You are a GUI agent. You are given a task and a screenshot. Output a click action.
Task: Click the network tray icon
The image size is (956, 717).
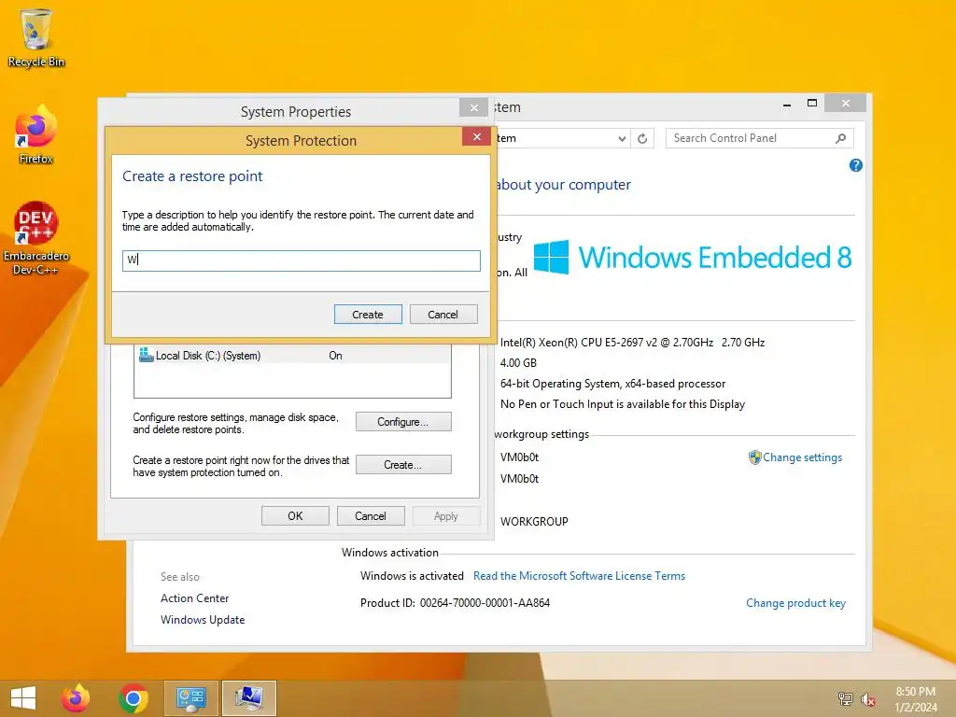point(845,698)
